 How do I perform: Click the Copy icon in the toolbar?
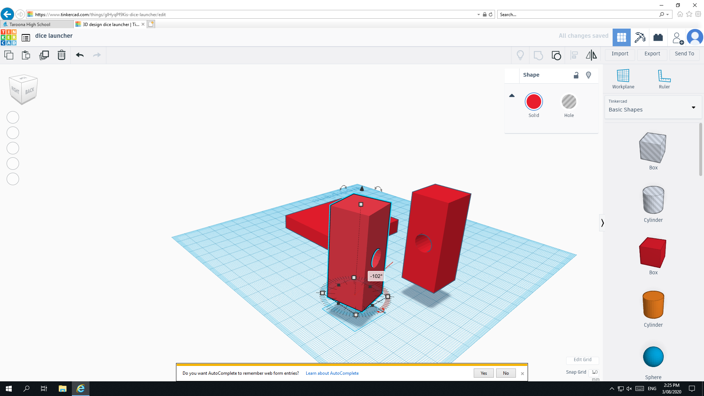pos(8,55)
